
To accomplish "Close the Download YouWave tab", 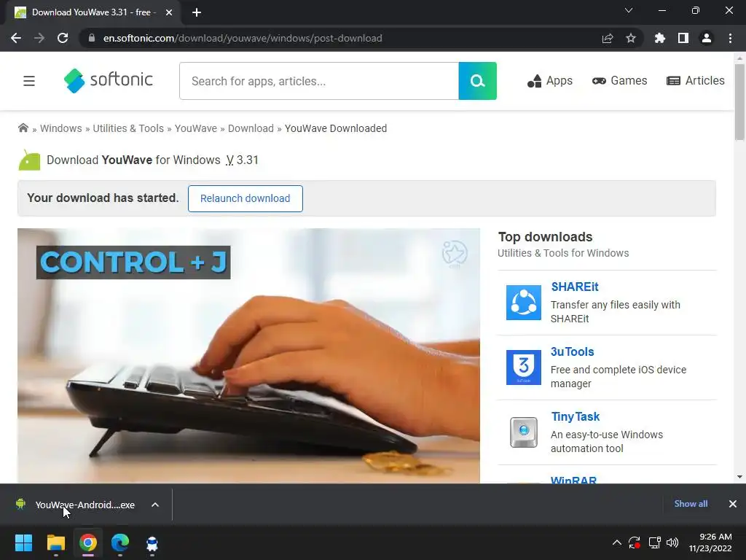I will pos(169,12).
